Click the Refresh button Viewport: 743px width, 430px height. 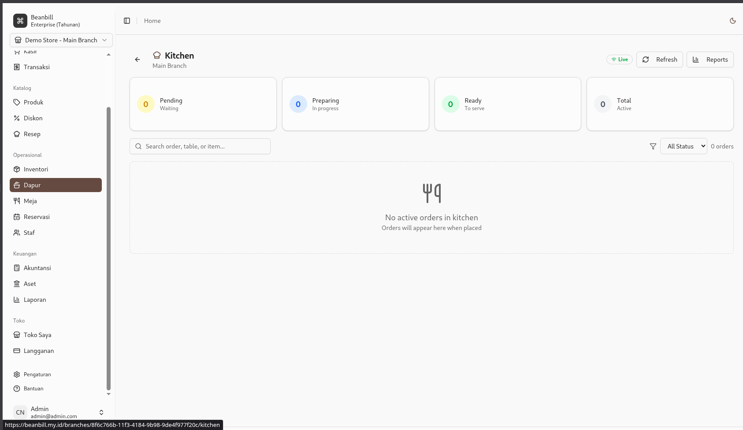pos(659,59)
